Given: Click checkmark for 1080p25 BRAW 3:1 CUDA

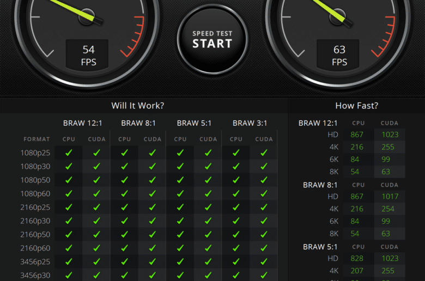Looking at the screenshot, I should tap(264, 153).
